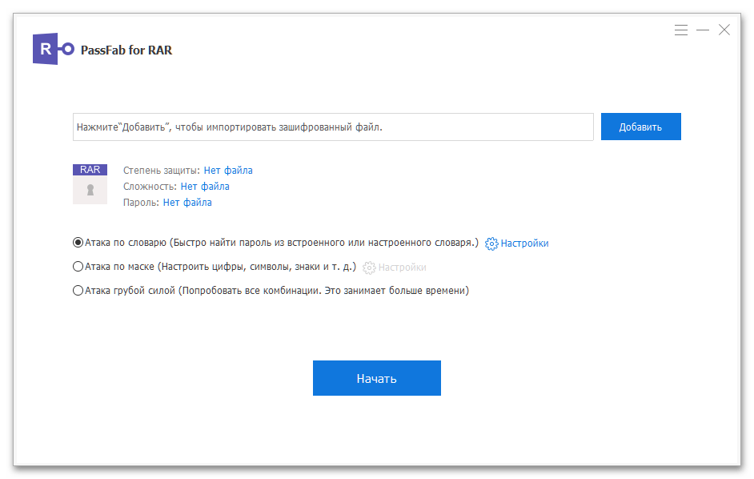Open Настройки link for dictionary attack
754x479 pixels.
(x=524, y=244)
